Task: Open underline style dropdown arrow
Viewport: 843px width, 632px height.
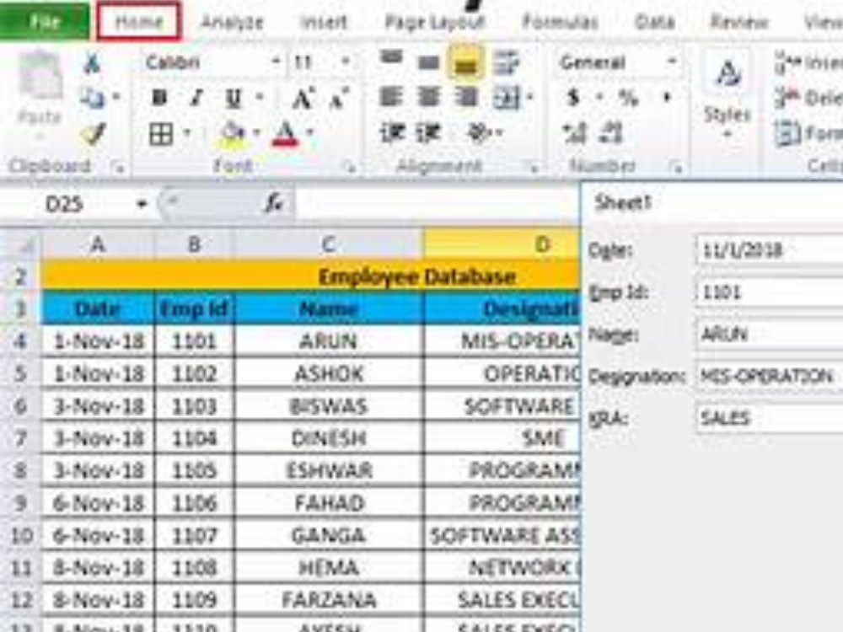Action: 260,98
